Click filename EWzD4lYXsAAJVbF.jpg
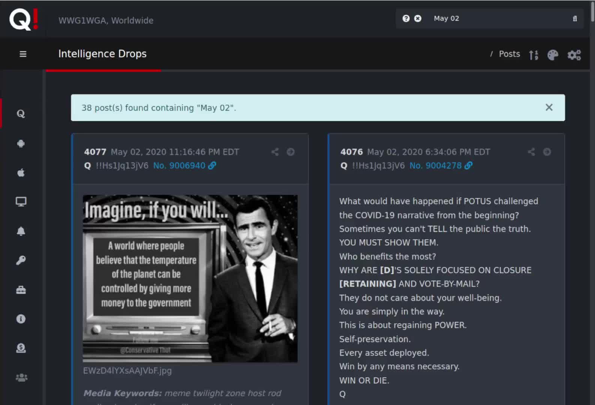 pos(128,371)
